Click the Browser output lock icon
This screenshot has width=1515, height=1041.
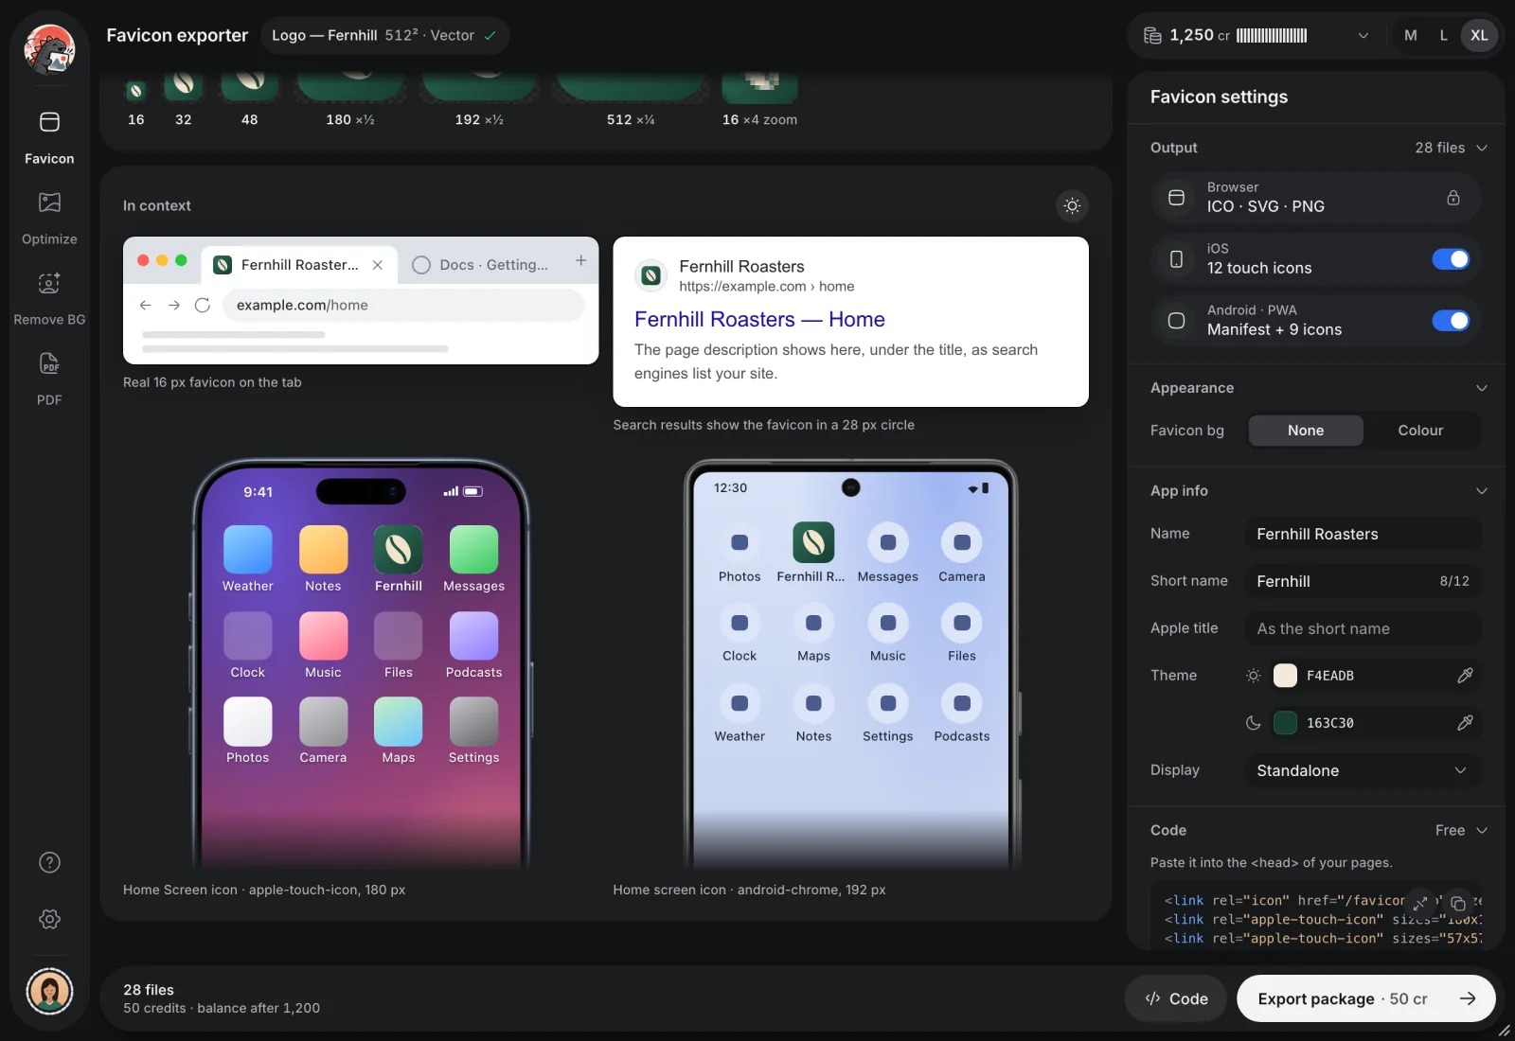point(1453,198)
